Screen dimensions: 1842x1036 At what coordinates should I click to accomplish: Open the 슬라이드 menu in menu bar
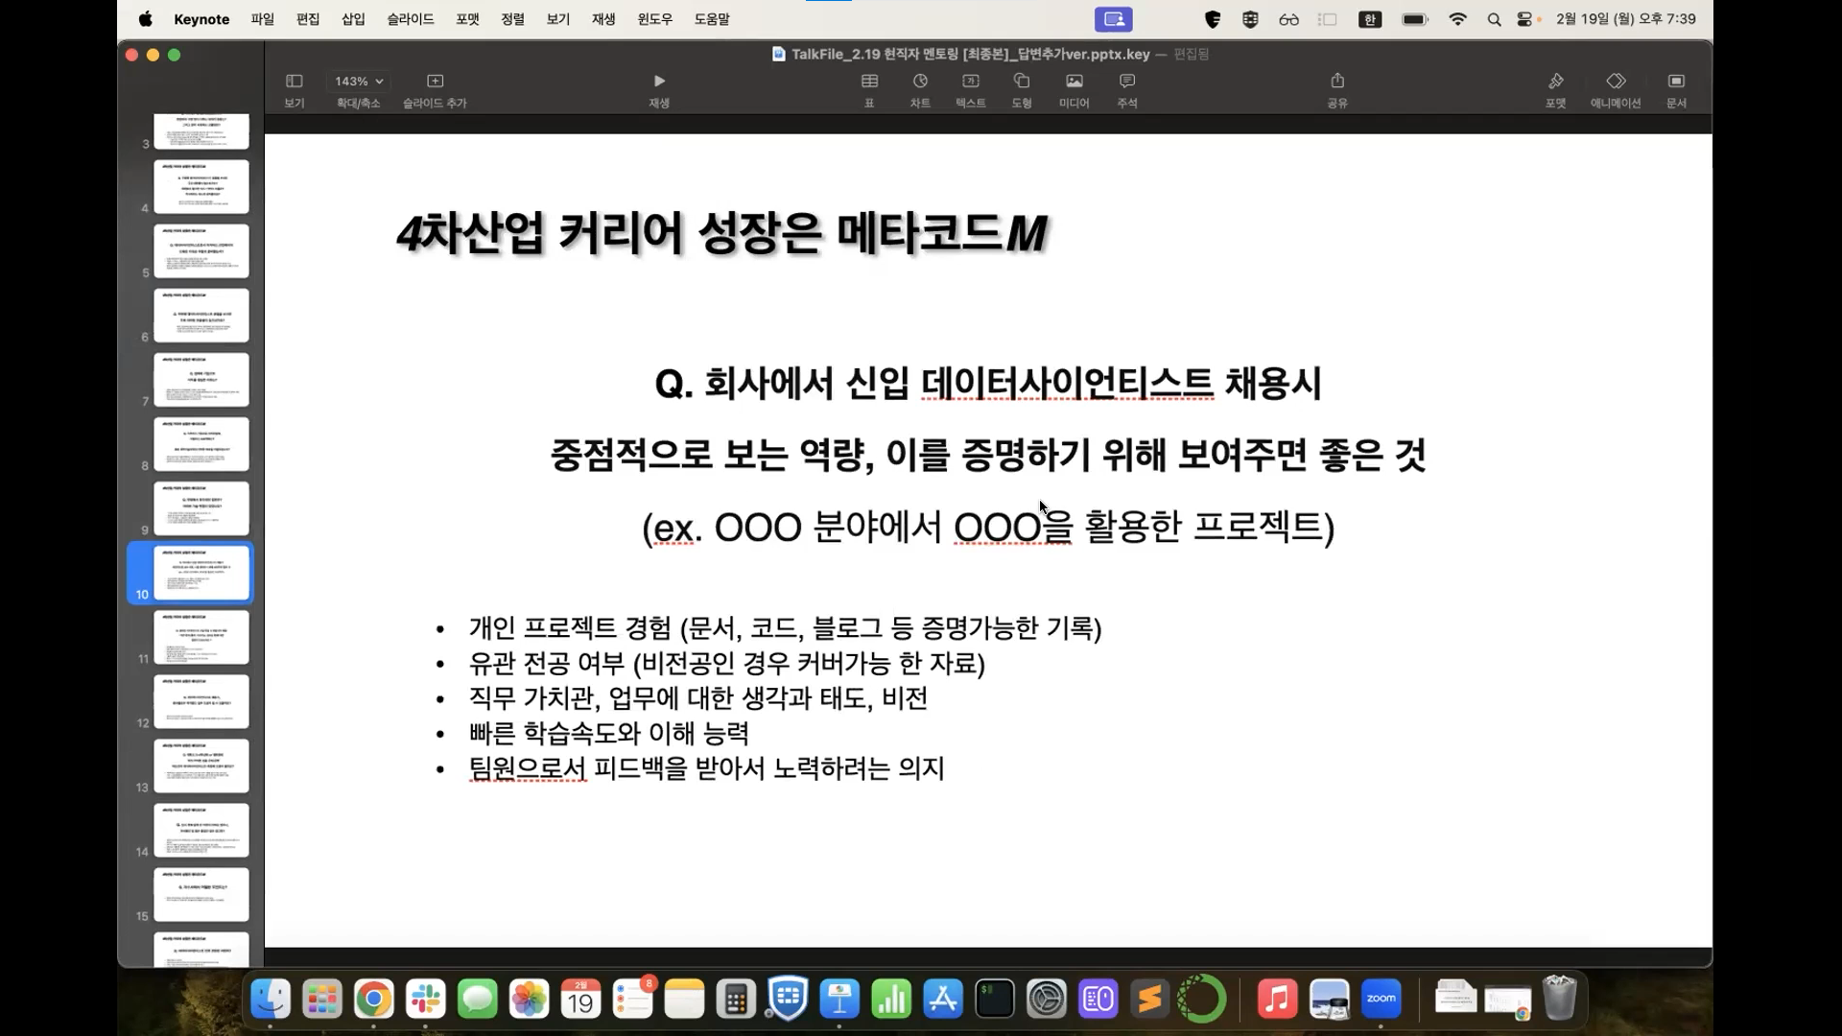pyautogui.click(x=410, y=19)
